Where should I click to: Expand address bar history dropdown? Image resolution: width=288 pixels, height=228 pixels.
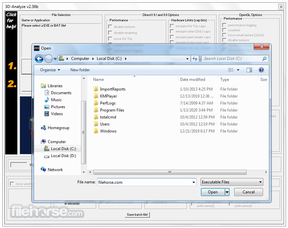187,59
